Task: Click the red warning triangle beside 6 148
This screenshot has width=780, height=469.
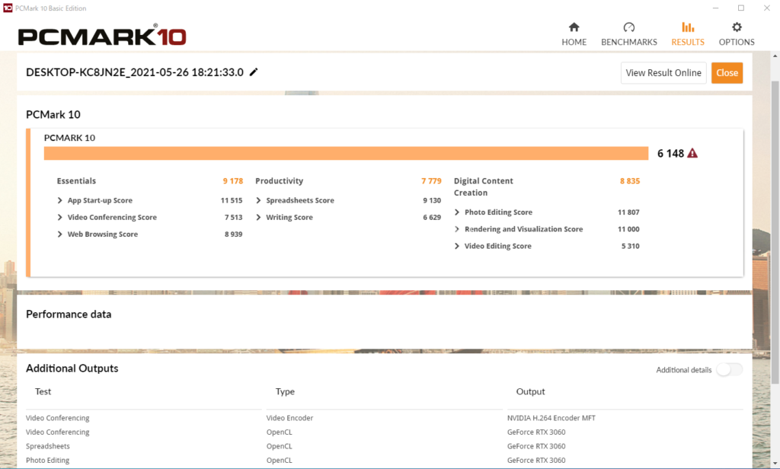Action: (692, 153)
